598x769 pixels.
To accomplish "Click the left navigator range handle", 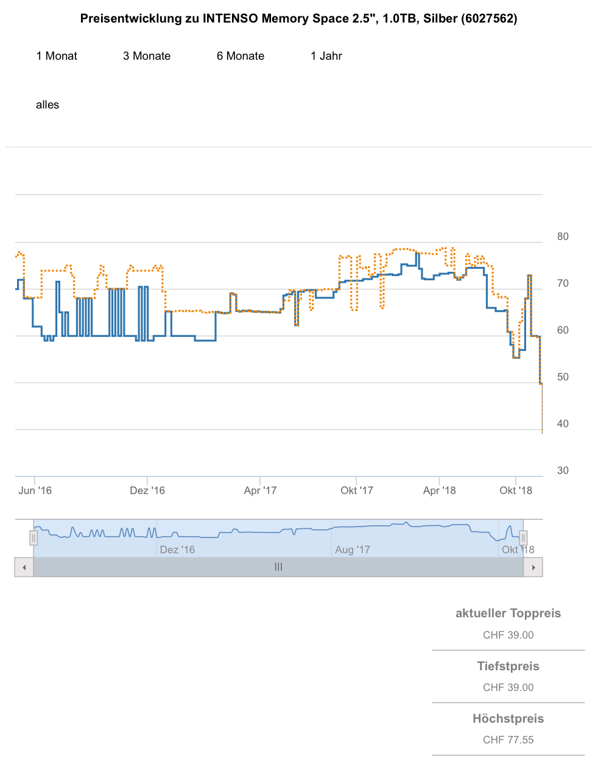I will coord(33,538).
